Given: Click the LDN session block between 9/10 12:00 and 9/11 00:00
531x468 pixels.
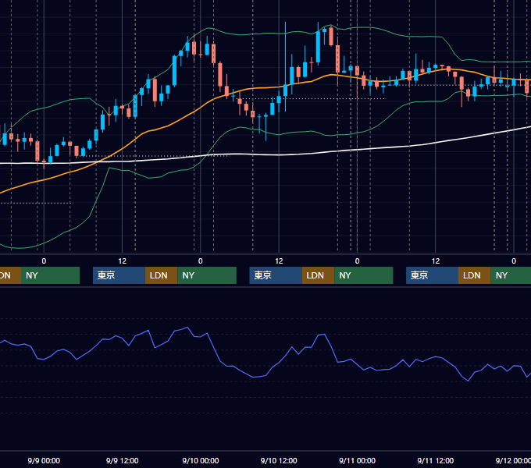Looking at the screenshot, I should coord(318,275).
